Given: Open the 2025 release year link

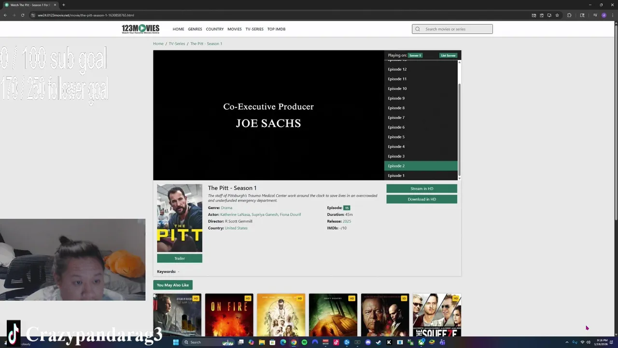Looking at the screenshot, I should 347,221.
